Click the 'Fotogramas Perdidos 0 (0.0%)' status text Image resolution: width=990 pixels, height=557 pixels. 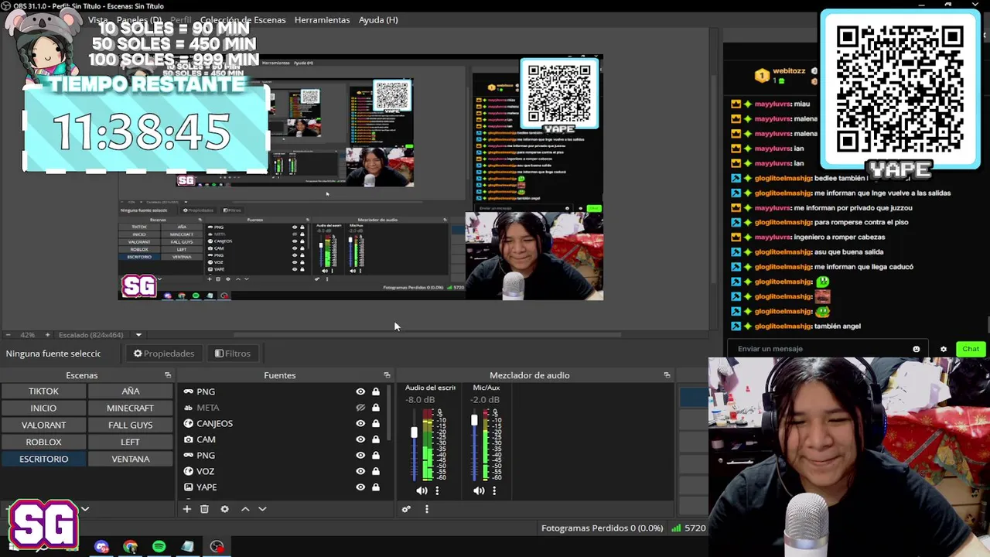[602, 528]
